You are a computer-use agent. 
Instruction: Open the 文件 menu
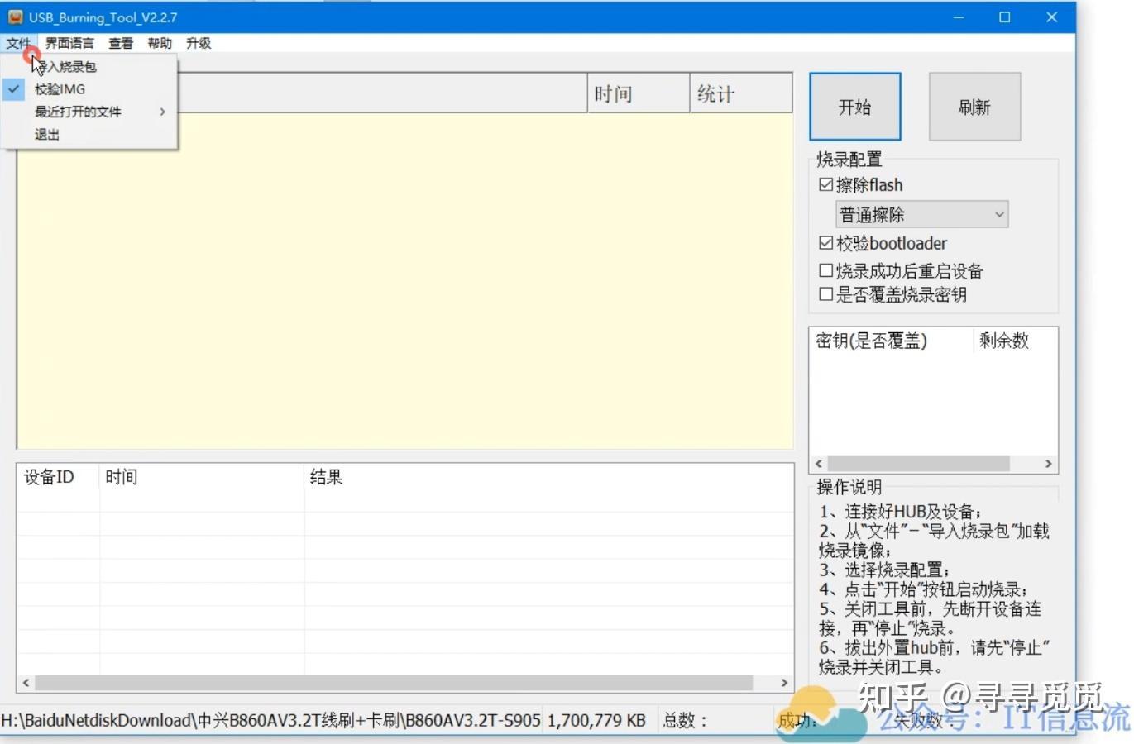[18, 43]
